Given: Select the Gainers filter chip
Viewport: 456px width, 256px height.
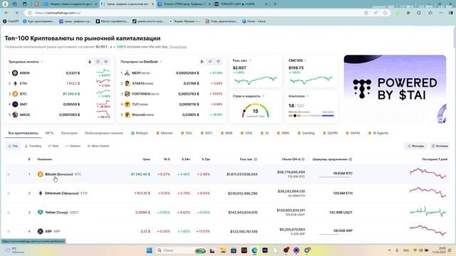Looking at the screenshot, I should 73,146.
